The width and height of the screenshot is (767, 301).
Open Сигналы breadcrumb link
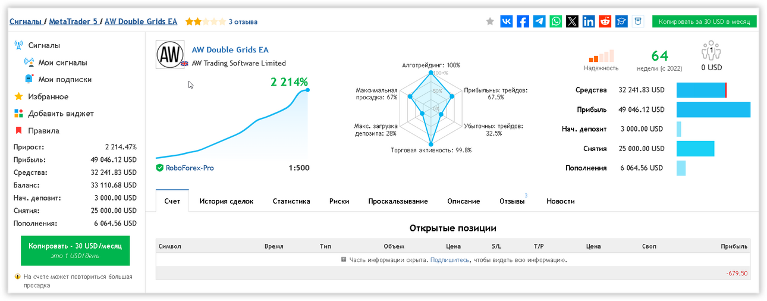26,21
